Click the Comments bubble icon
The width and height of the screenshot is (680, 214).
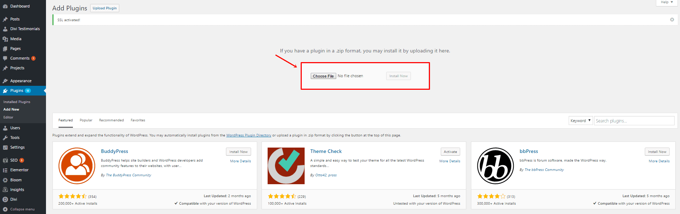(5, 58)
